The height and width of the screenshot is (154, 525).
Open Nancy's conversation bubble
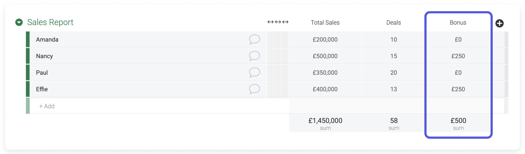pyautogui.click(x=254, y=56)
